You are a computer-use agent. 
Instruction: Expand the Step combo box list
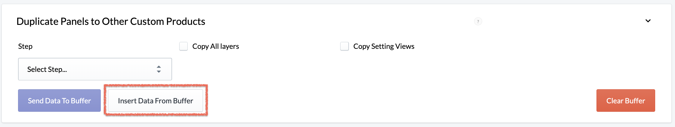[95, 69]
